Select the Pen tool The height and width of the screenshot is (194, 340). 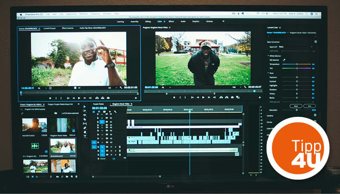(x=85, y=128)
